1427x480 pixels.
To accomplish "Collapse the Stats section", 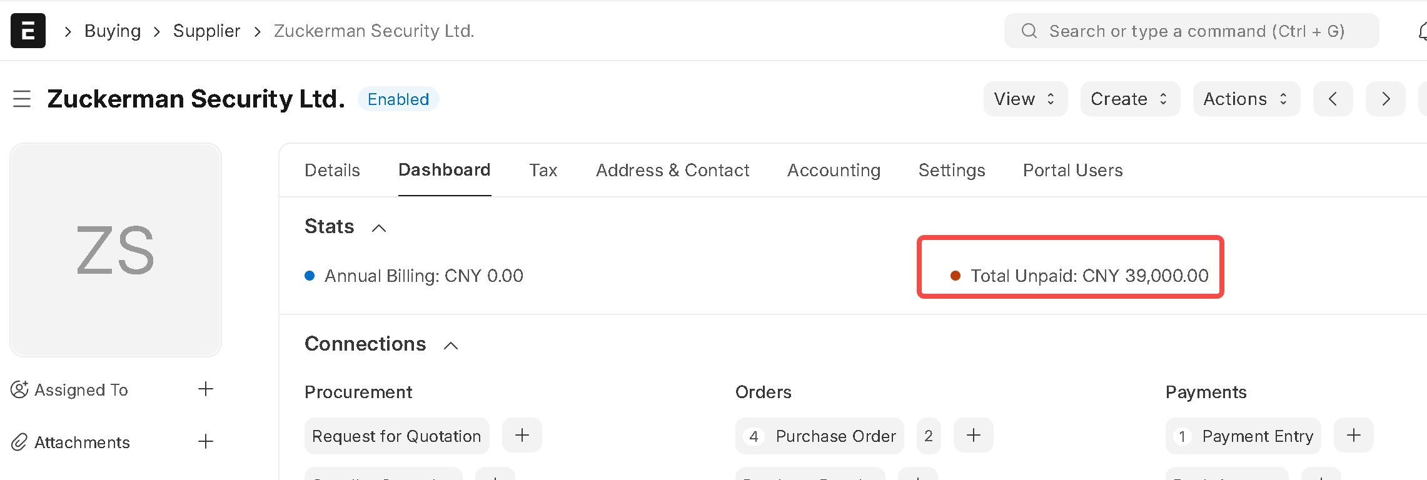I will click(379, 227).
